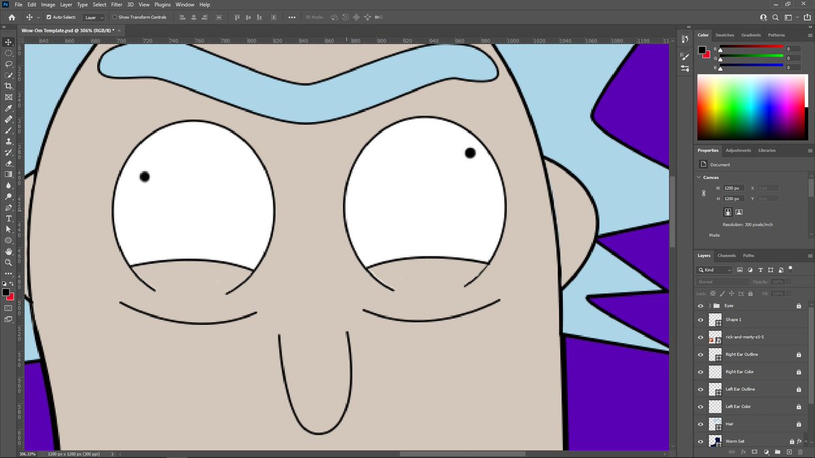Screen dimensions: 815x458
Task: Select the Brush tool
Action: click(9, 130)
